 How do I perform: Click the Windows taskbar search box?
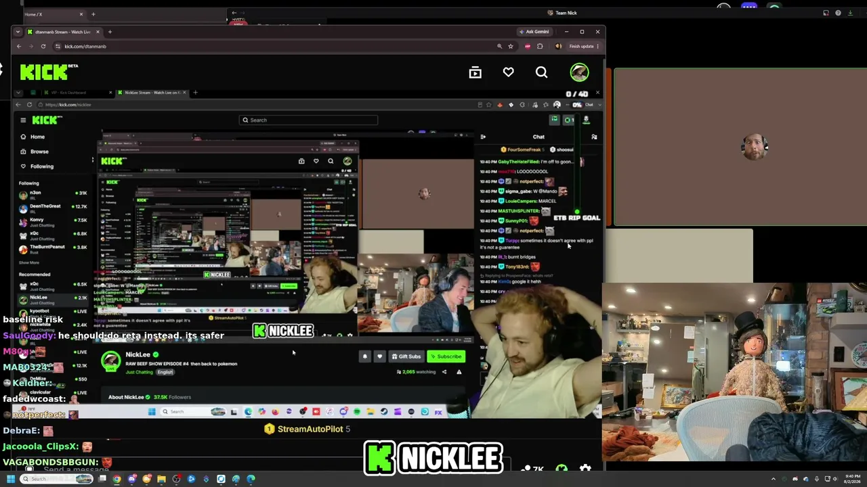[x=56, y=479]
